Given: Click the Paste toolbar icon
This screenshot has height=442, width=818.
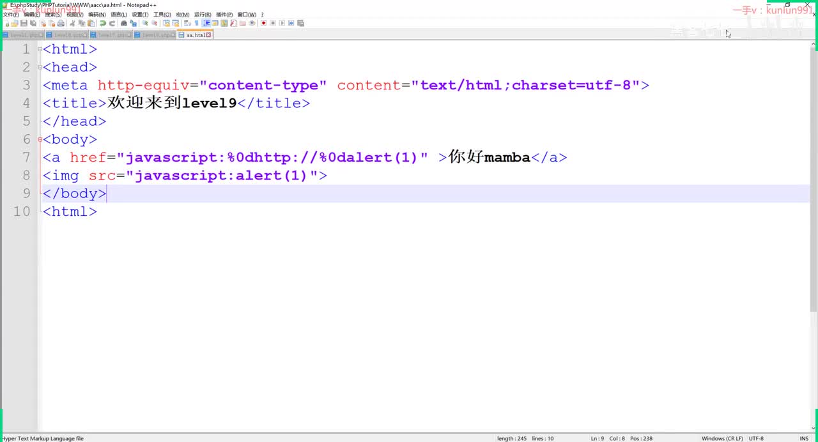Looking at the screenshot, I should pos(91,23).
